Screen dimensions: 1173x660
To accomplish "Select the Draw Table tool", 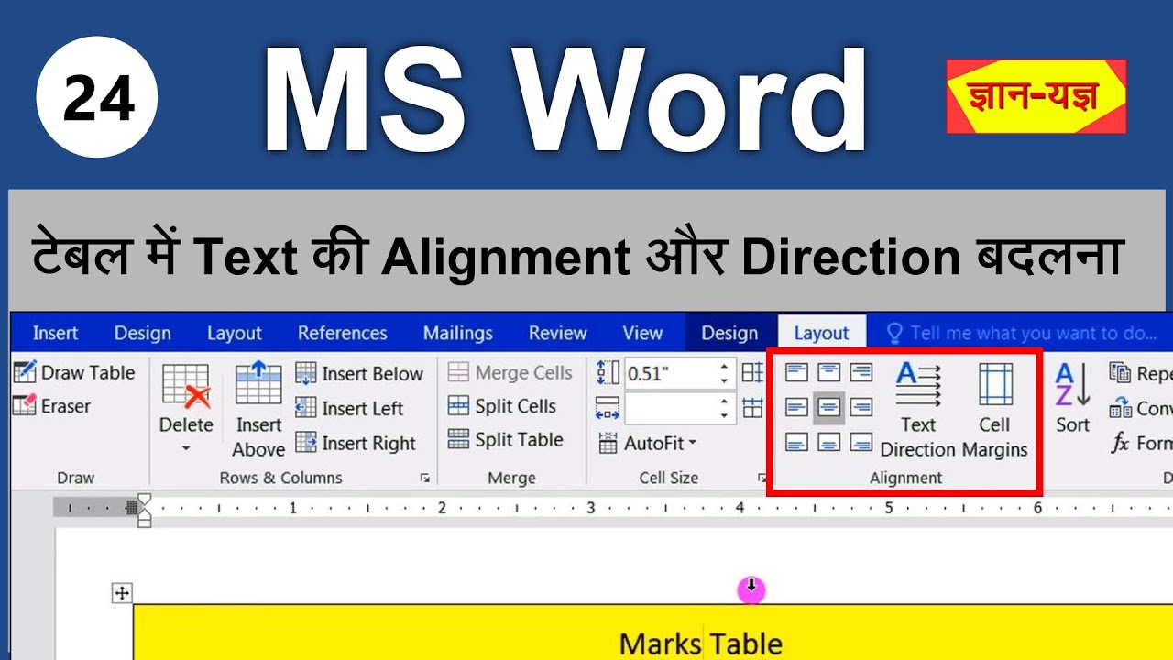I will pyautogui.click(x=74, y=372).
